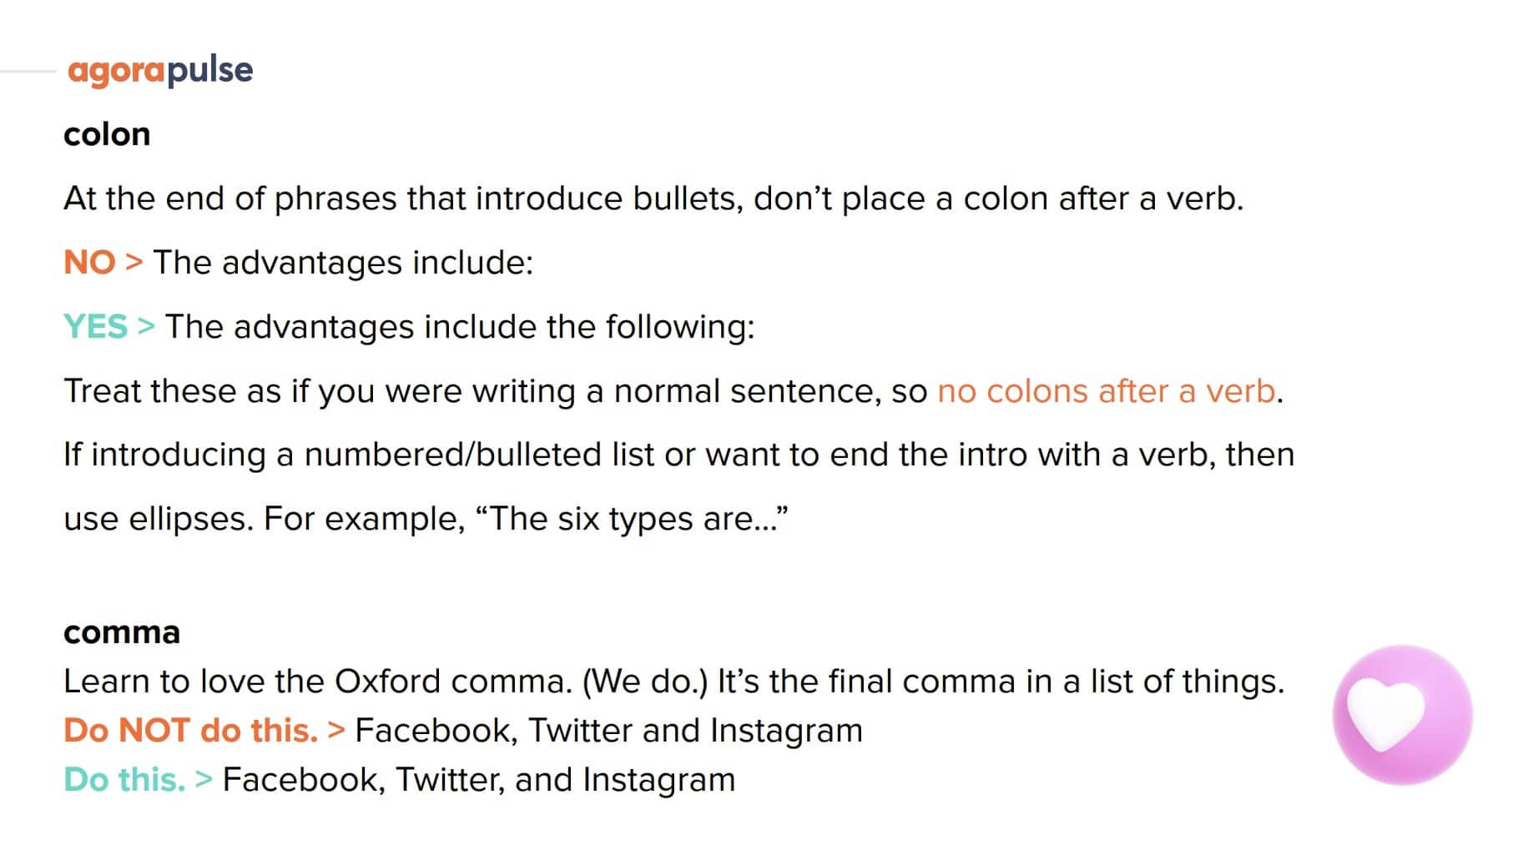Screen dimensions: 1513x850
Task: Click the teal 'Do this.' label
Action: (124, 780)
